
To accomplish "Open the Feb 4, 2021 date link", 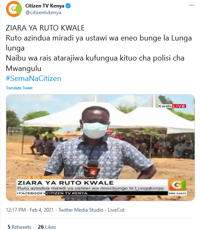I will [42, 210].
